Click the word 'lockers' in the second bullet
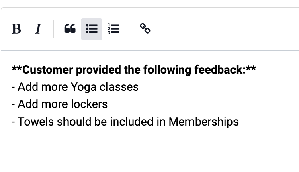The height and width of the screenshot is (172, 299). click(x=90, y=104)
